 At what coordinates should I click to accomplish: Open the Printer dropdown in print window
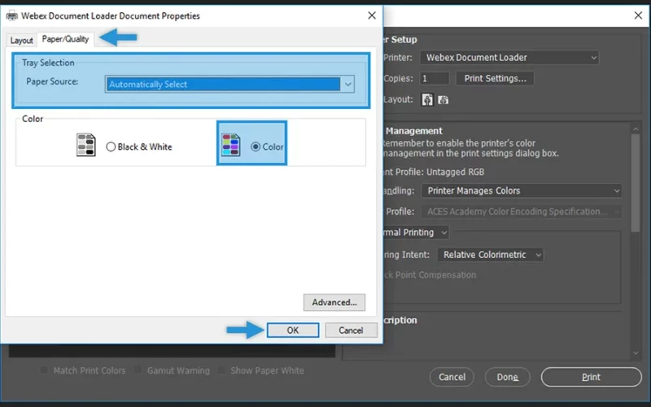[x=509, y=57]
